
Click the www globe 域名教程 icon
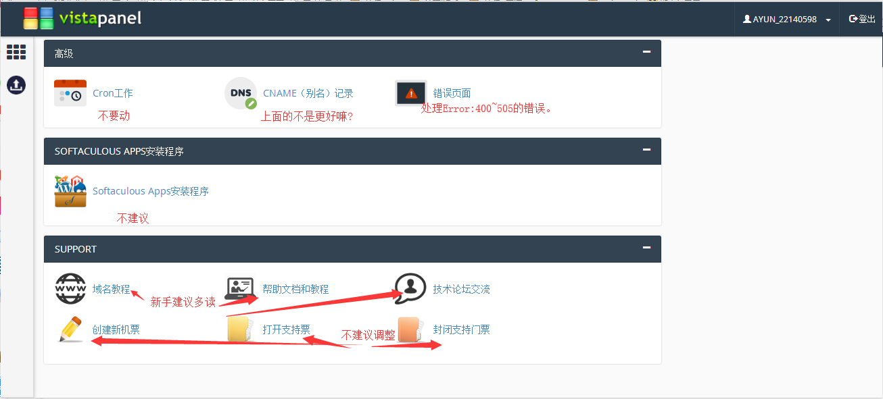click(70, 289)
